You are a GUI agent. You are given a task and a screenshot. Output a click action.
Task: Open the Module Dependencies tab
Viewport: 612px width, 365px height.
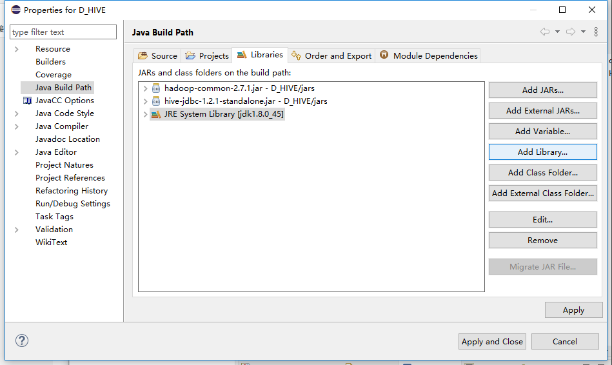[x=428, y=56]
